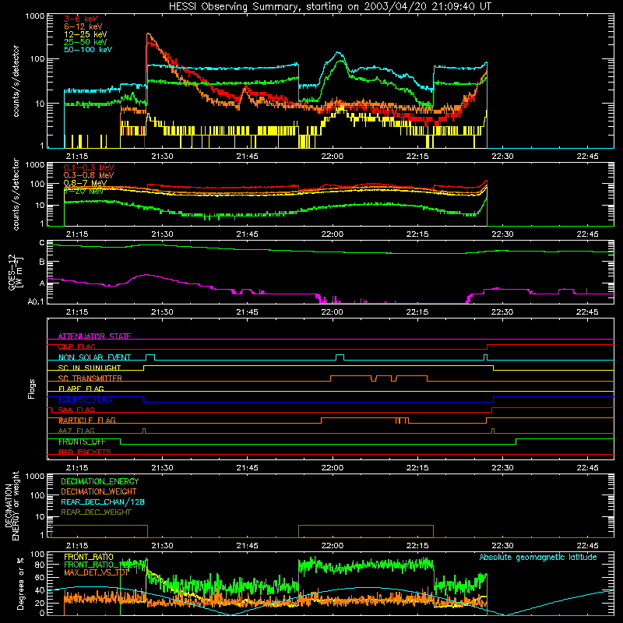Screen dimensions: 623x623
Task: Select the orange 6-12 keV legend label
Action: click(x=83, y=26)
